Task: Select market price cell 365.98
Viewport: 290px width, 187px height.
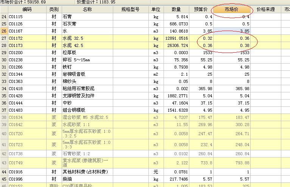Action: point(232,89)
